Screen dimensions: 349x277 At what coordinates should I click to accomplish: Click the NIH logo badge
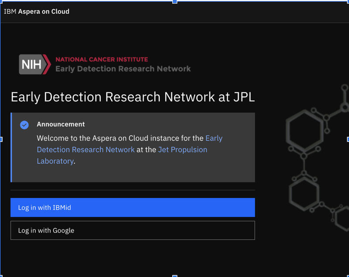(x=35, y=64)
